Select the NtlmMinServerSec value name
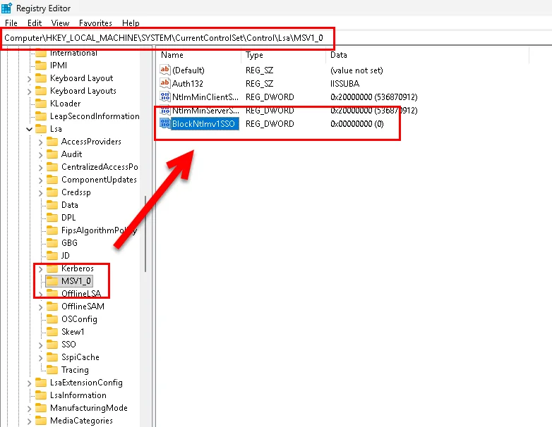Viewport: 552px width, 427px height. pos(205,111)
